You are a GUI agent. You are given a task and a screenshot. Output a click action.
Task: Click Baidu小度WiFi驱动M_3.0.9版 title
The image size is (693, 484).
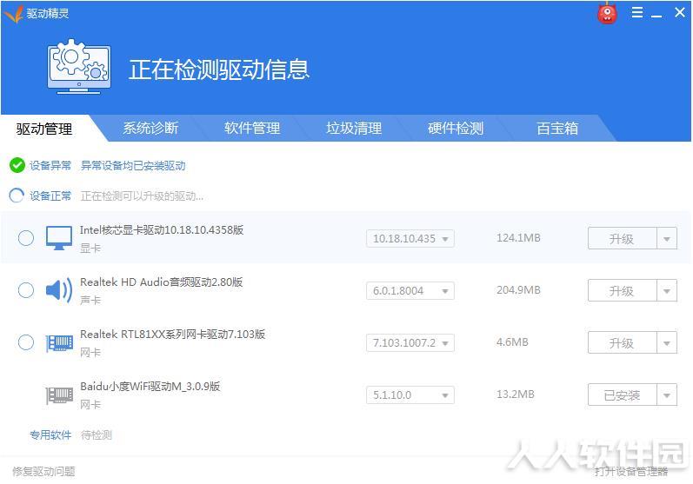(x=150, y=387)
